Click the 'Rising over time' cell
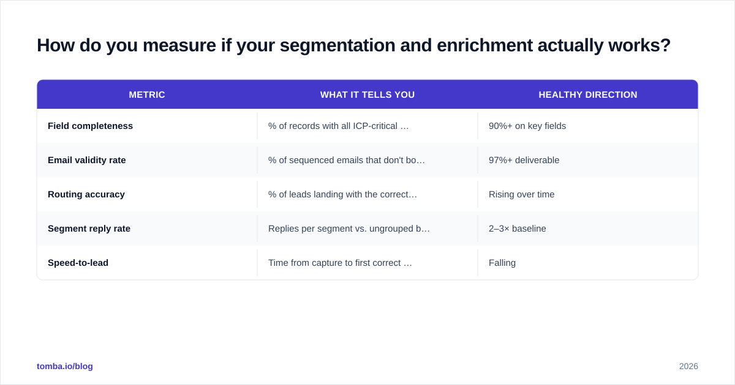Viewport: 735px width, 385px height. 588,194
